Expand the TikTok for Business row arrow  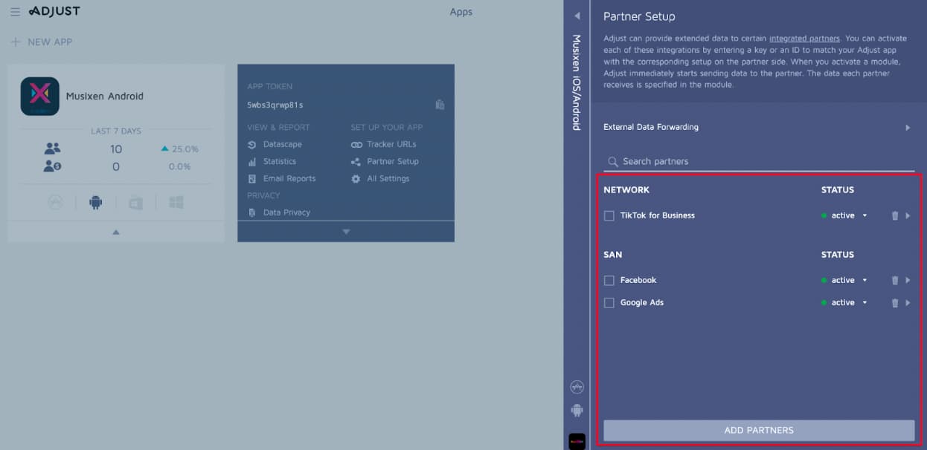[x=908, y=215]
